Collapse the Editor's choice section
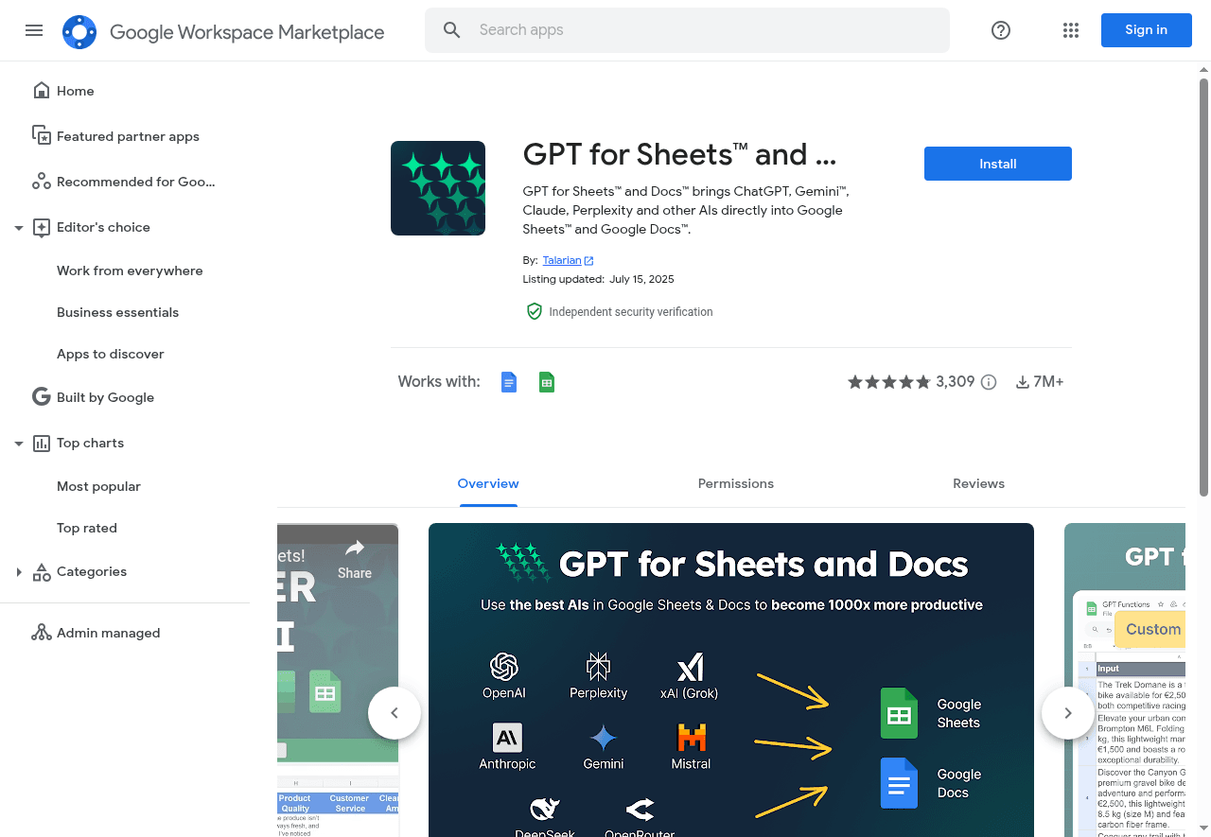This screenshot has width=1211, height=837. [18, 227]
